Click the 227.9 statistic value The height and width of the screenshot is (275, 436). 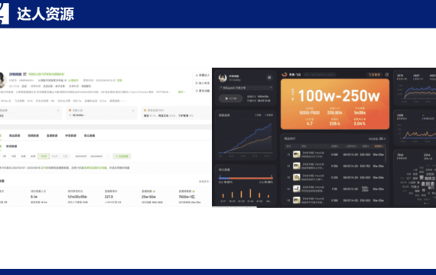click(x=109, y=196)
